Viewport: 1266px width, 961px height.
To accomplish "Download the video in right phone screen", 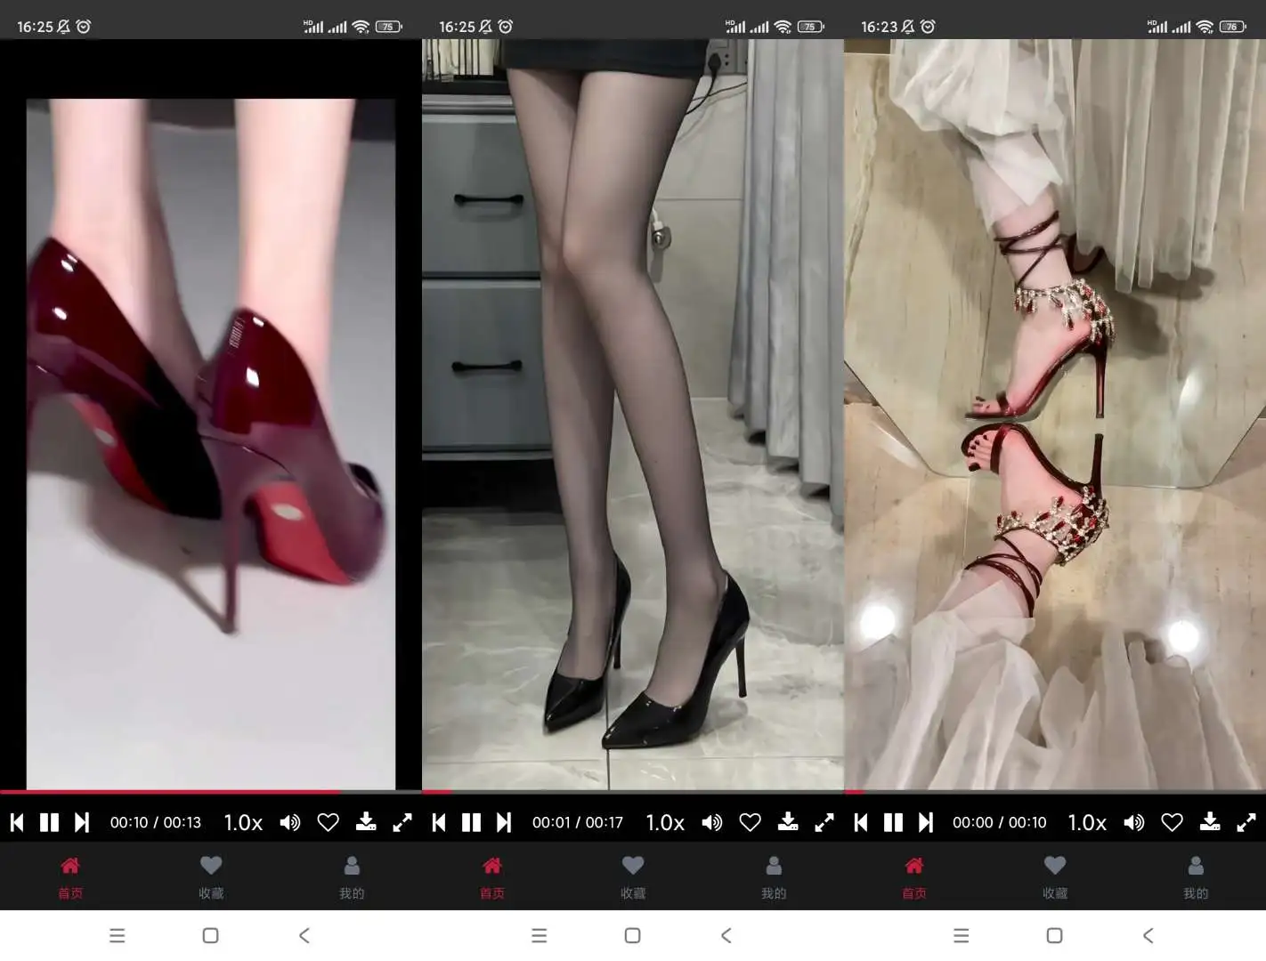I will point(1210,821).
